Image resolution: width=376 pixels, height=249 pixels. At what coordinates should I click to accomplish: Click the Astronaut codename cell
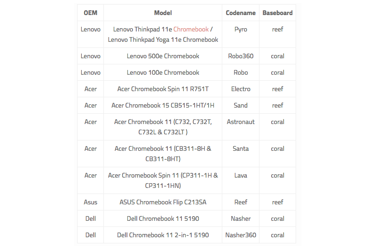click(241, 127)
